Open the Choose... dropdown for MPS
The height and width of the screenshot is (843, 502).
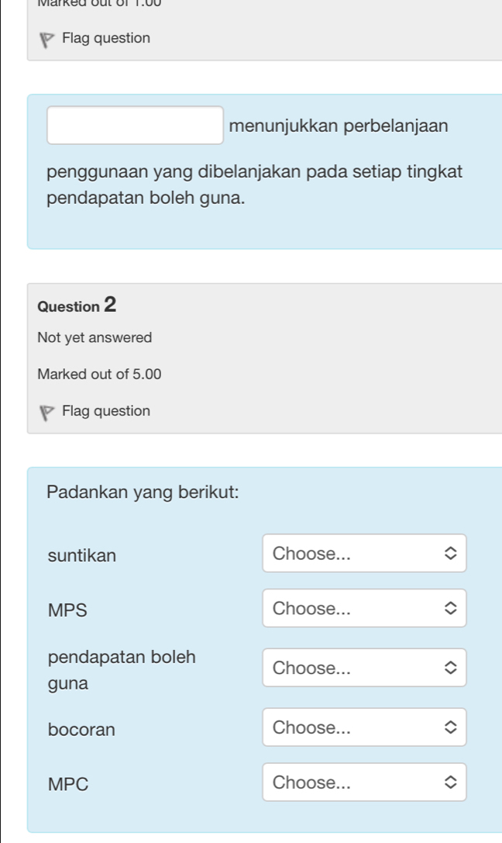[364, 609]
